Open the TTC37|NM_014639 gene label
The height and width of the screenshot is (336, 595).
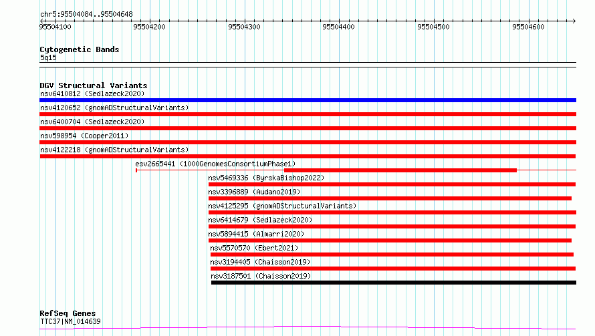coord(70,321)
